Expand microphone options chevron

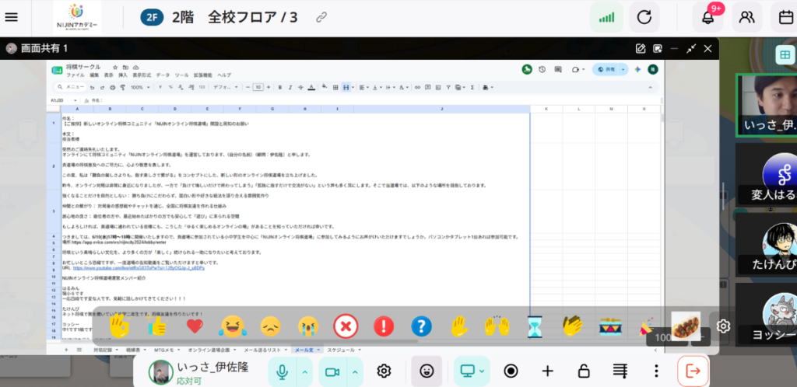[x=304, y=371]
